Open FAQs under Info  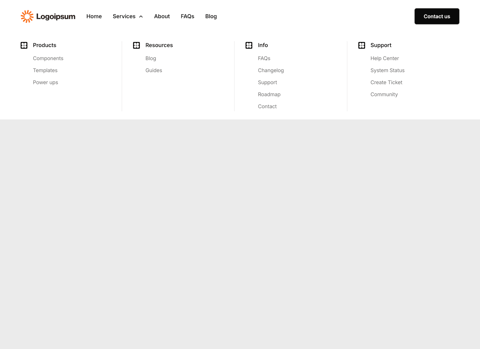pos(264,58)
